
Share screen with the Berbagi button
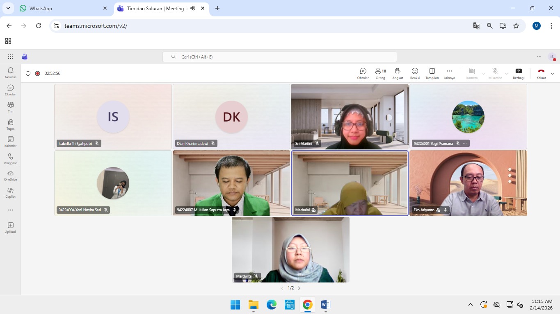point(519,73)
